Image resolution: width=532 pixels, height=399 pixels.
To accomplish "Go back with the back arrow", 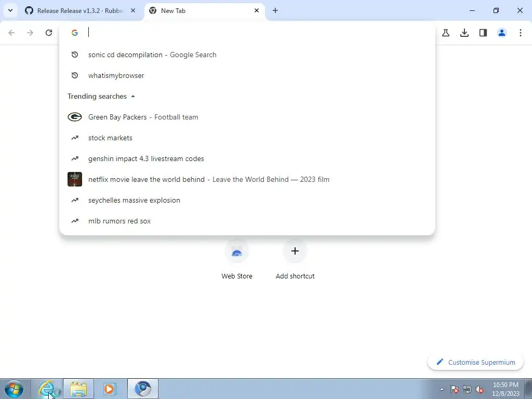I will pos(11,33).
